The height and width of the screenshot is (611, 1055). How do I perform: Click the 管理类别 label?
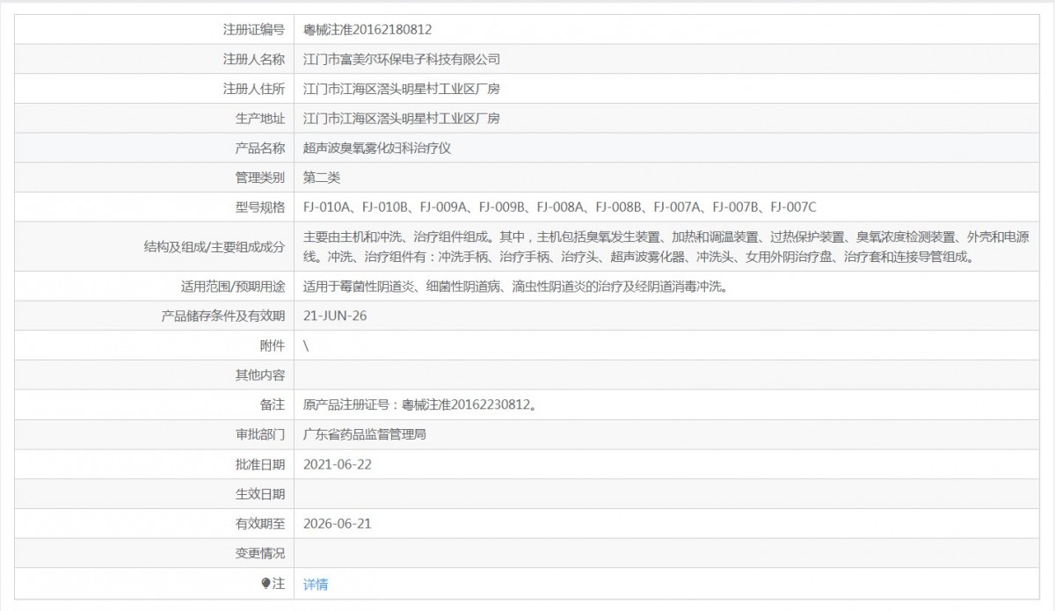[260, 178]
